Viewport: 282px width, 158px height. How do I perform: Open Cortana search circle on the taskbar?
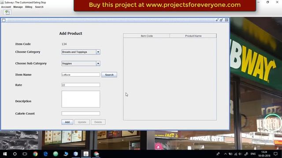(15, 154)
